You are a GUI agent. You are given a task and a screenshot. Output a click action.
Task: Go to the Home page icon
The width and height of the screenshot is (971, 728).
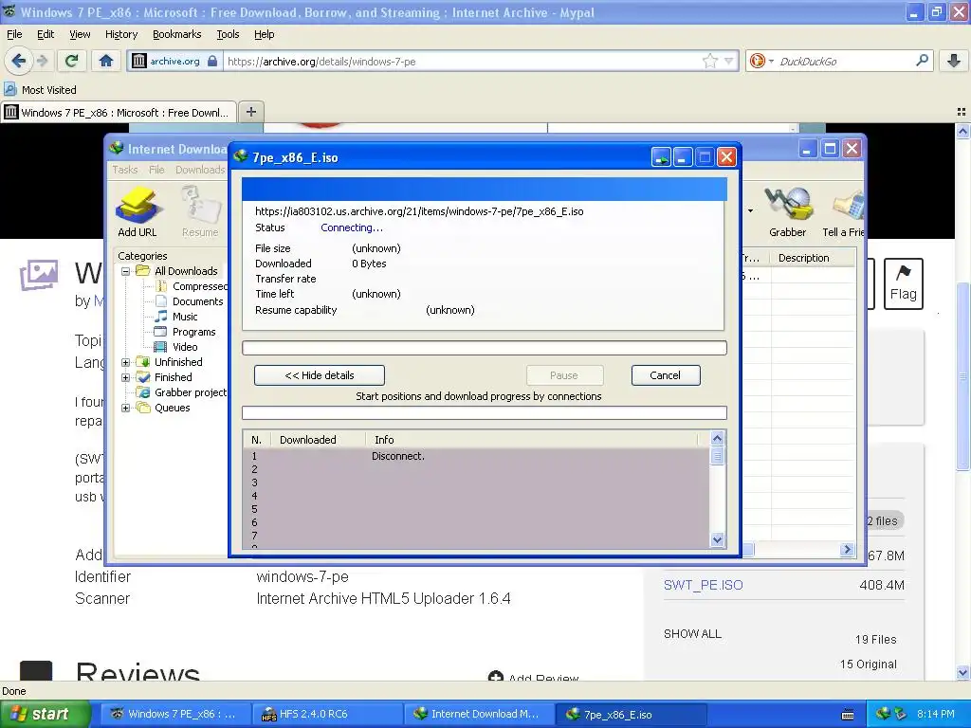[x=106, y=61]
